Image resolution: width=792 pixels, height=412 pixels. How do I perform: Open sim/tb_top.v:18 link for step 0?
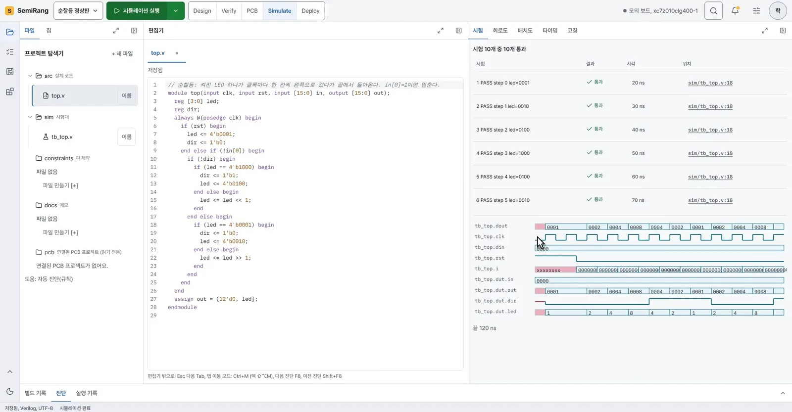[x=710, y=83]
